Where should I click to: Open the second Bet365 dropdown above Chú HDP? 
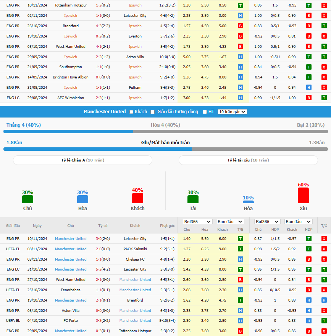tap(267, 222)
